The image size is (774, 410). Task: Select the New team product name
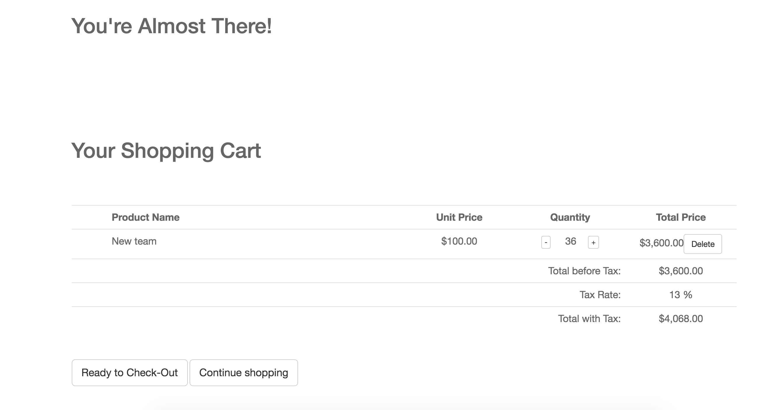point(134,241)
